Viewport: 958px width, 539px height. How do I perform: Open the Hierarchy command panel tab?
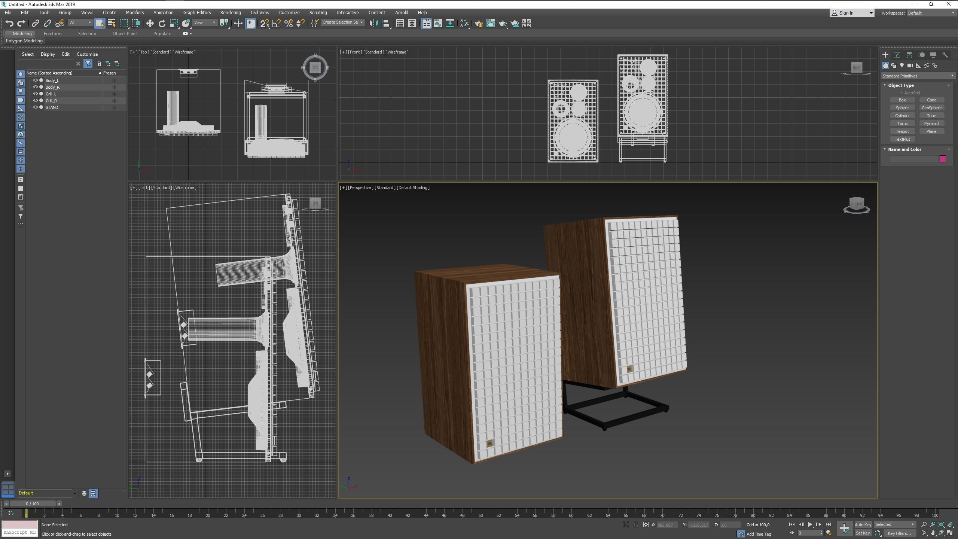point(909,55)
